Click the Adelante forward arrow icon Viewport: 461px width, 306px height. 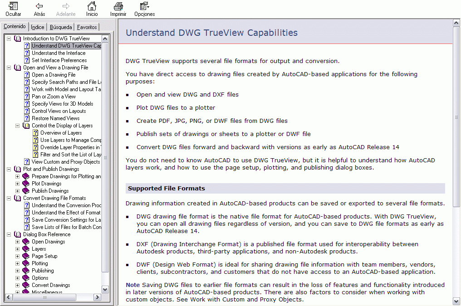click(x=66, y=6)
